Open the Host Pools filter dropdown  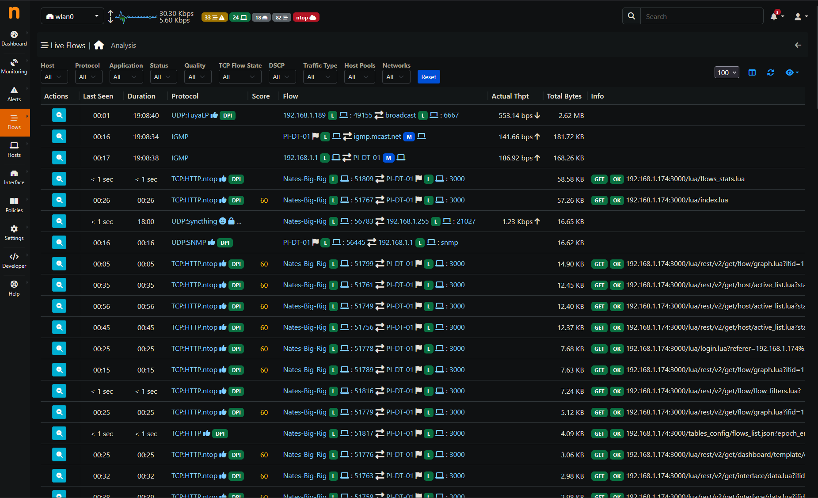(359, 77)
